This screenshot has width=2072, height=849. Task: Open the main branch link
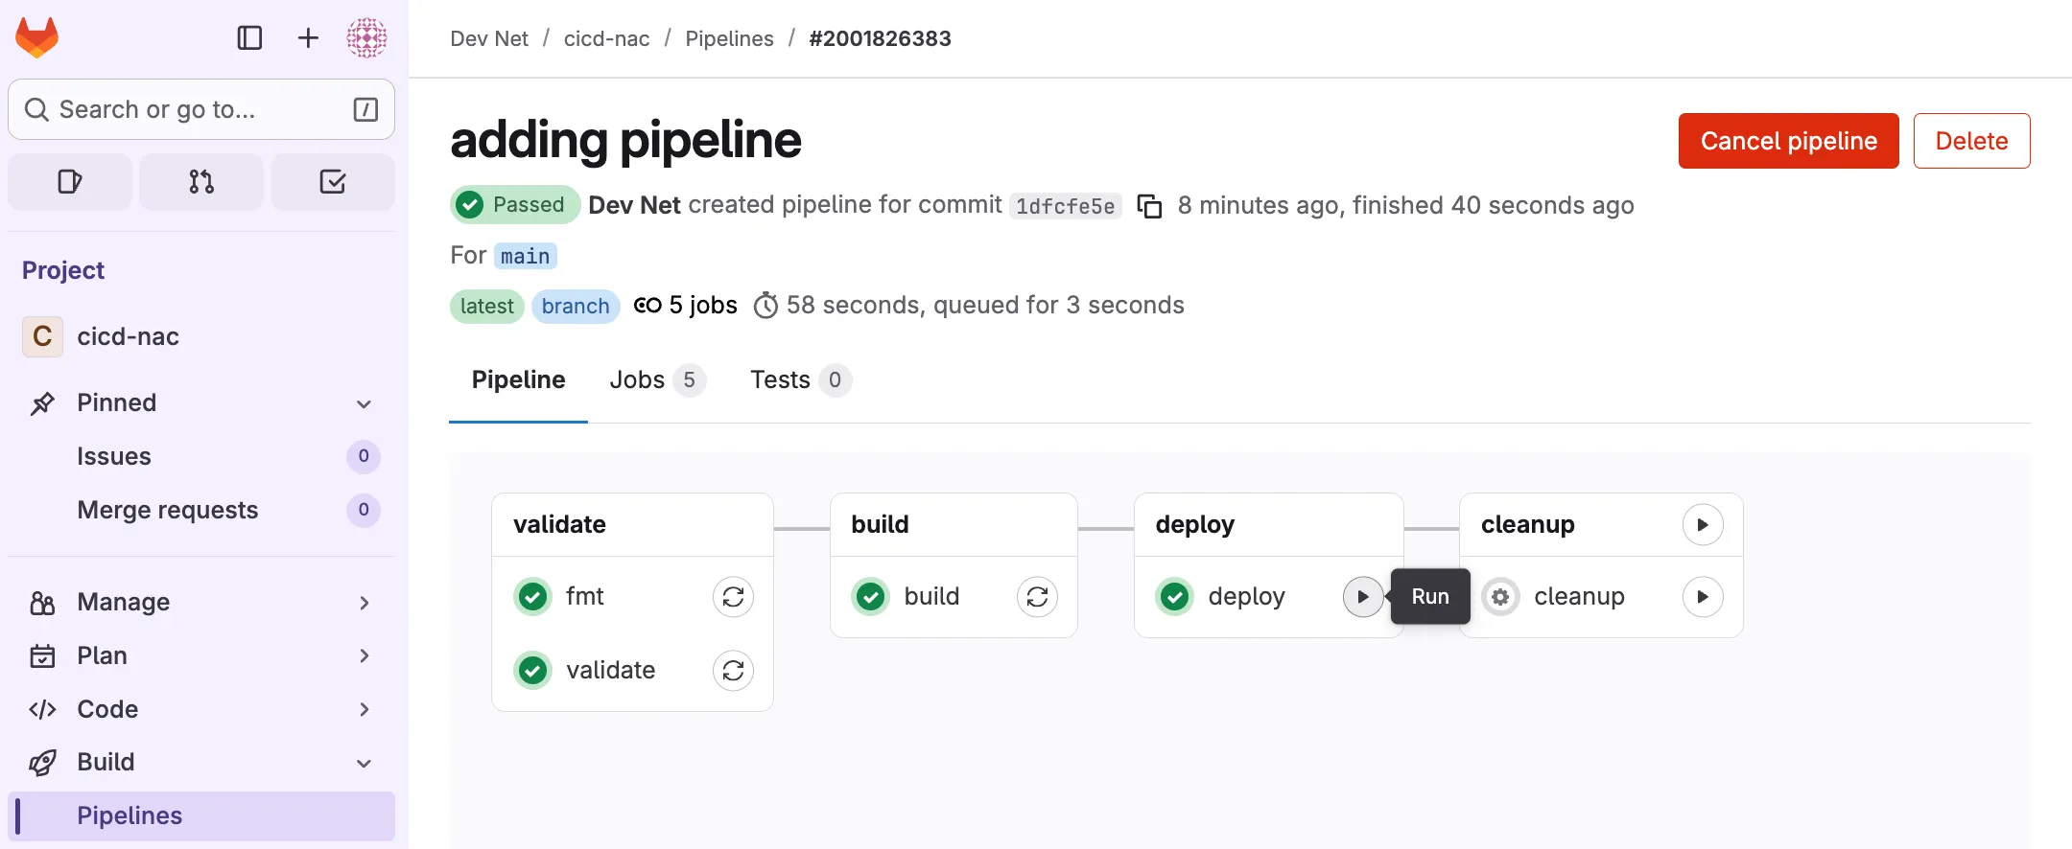point(525,256)
